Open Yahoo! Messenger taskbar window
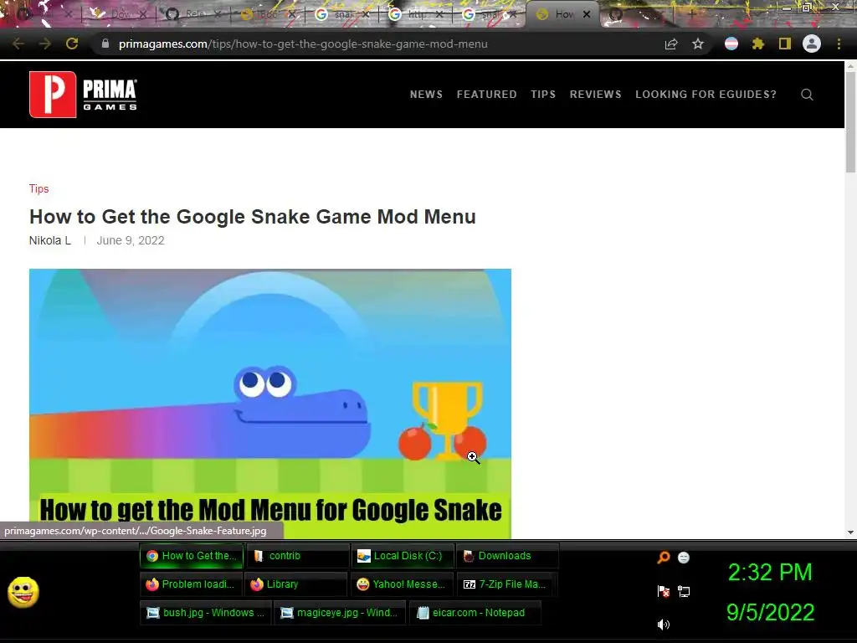 [402, 584]
